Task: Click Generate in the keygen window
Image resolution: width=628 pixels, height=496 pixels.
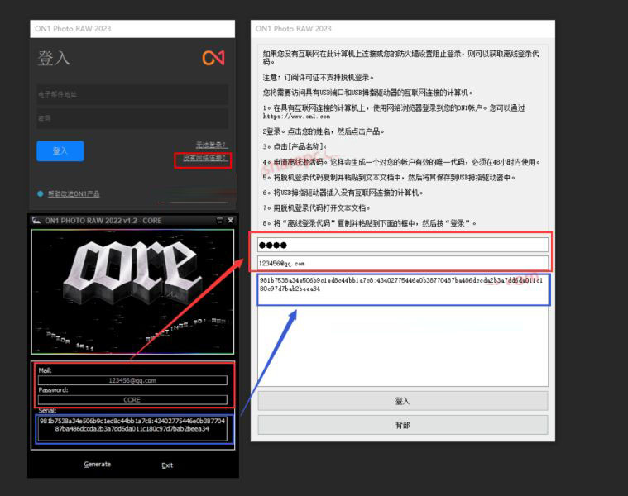Action: (98, 465)
